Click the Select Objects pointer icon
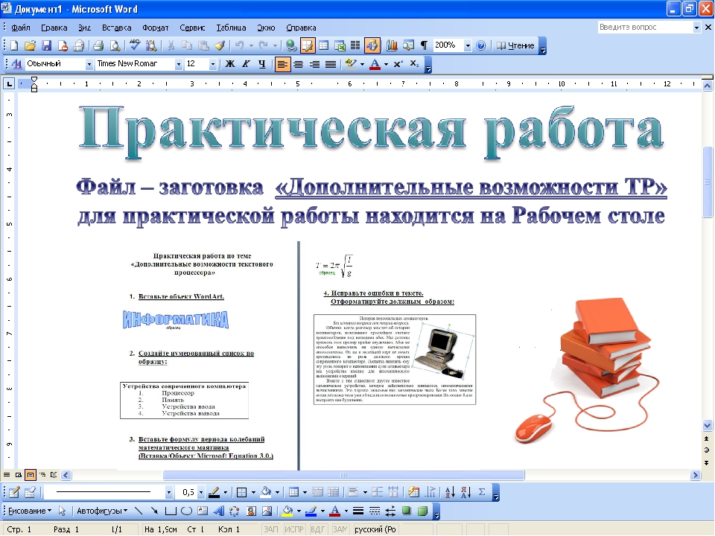 63,511
